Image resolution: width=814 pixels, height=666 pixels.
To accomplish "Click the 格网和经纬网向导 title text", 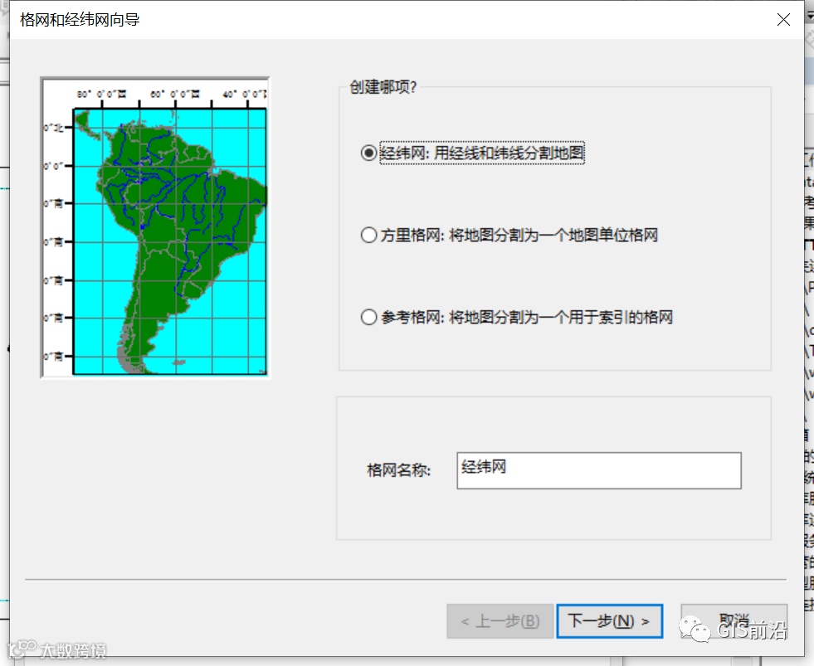I will [x=80, y=20].
